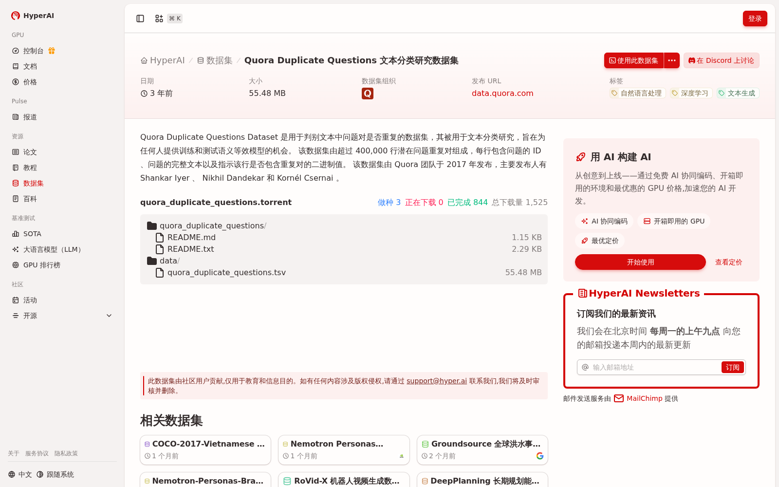This screenshot has width=779, height=487.
Task: Click the home icon in breadcrumb
Action: click(144, 61)
